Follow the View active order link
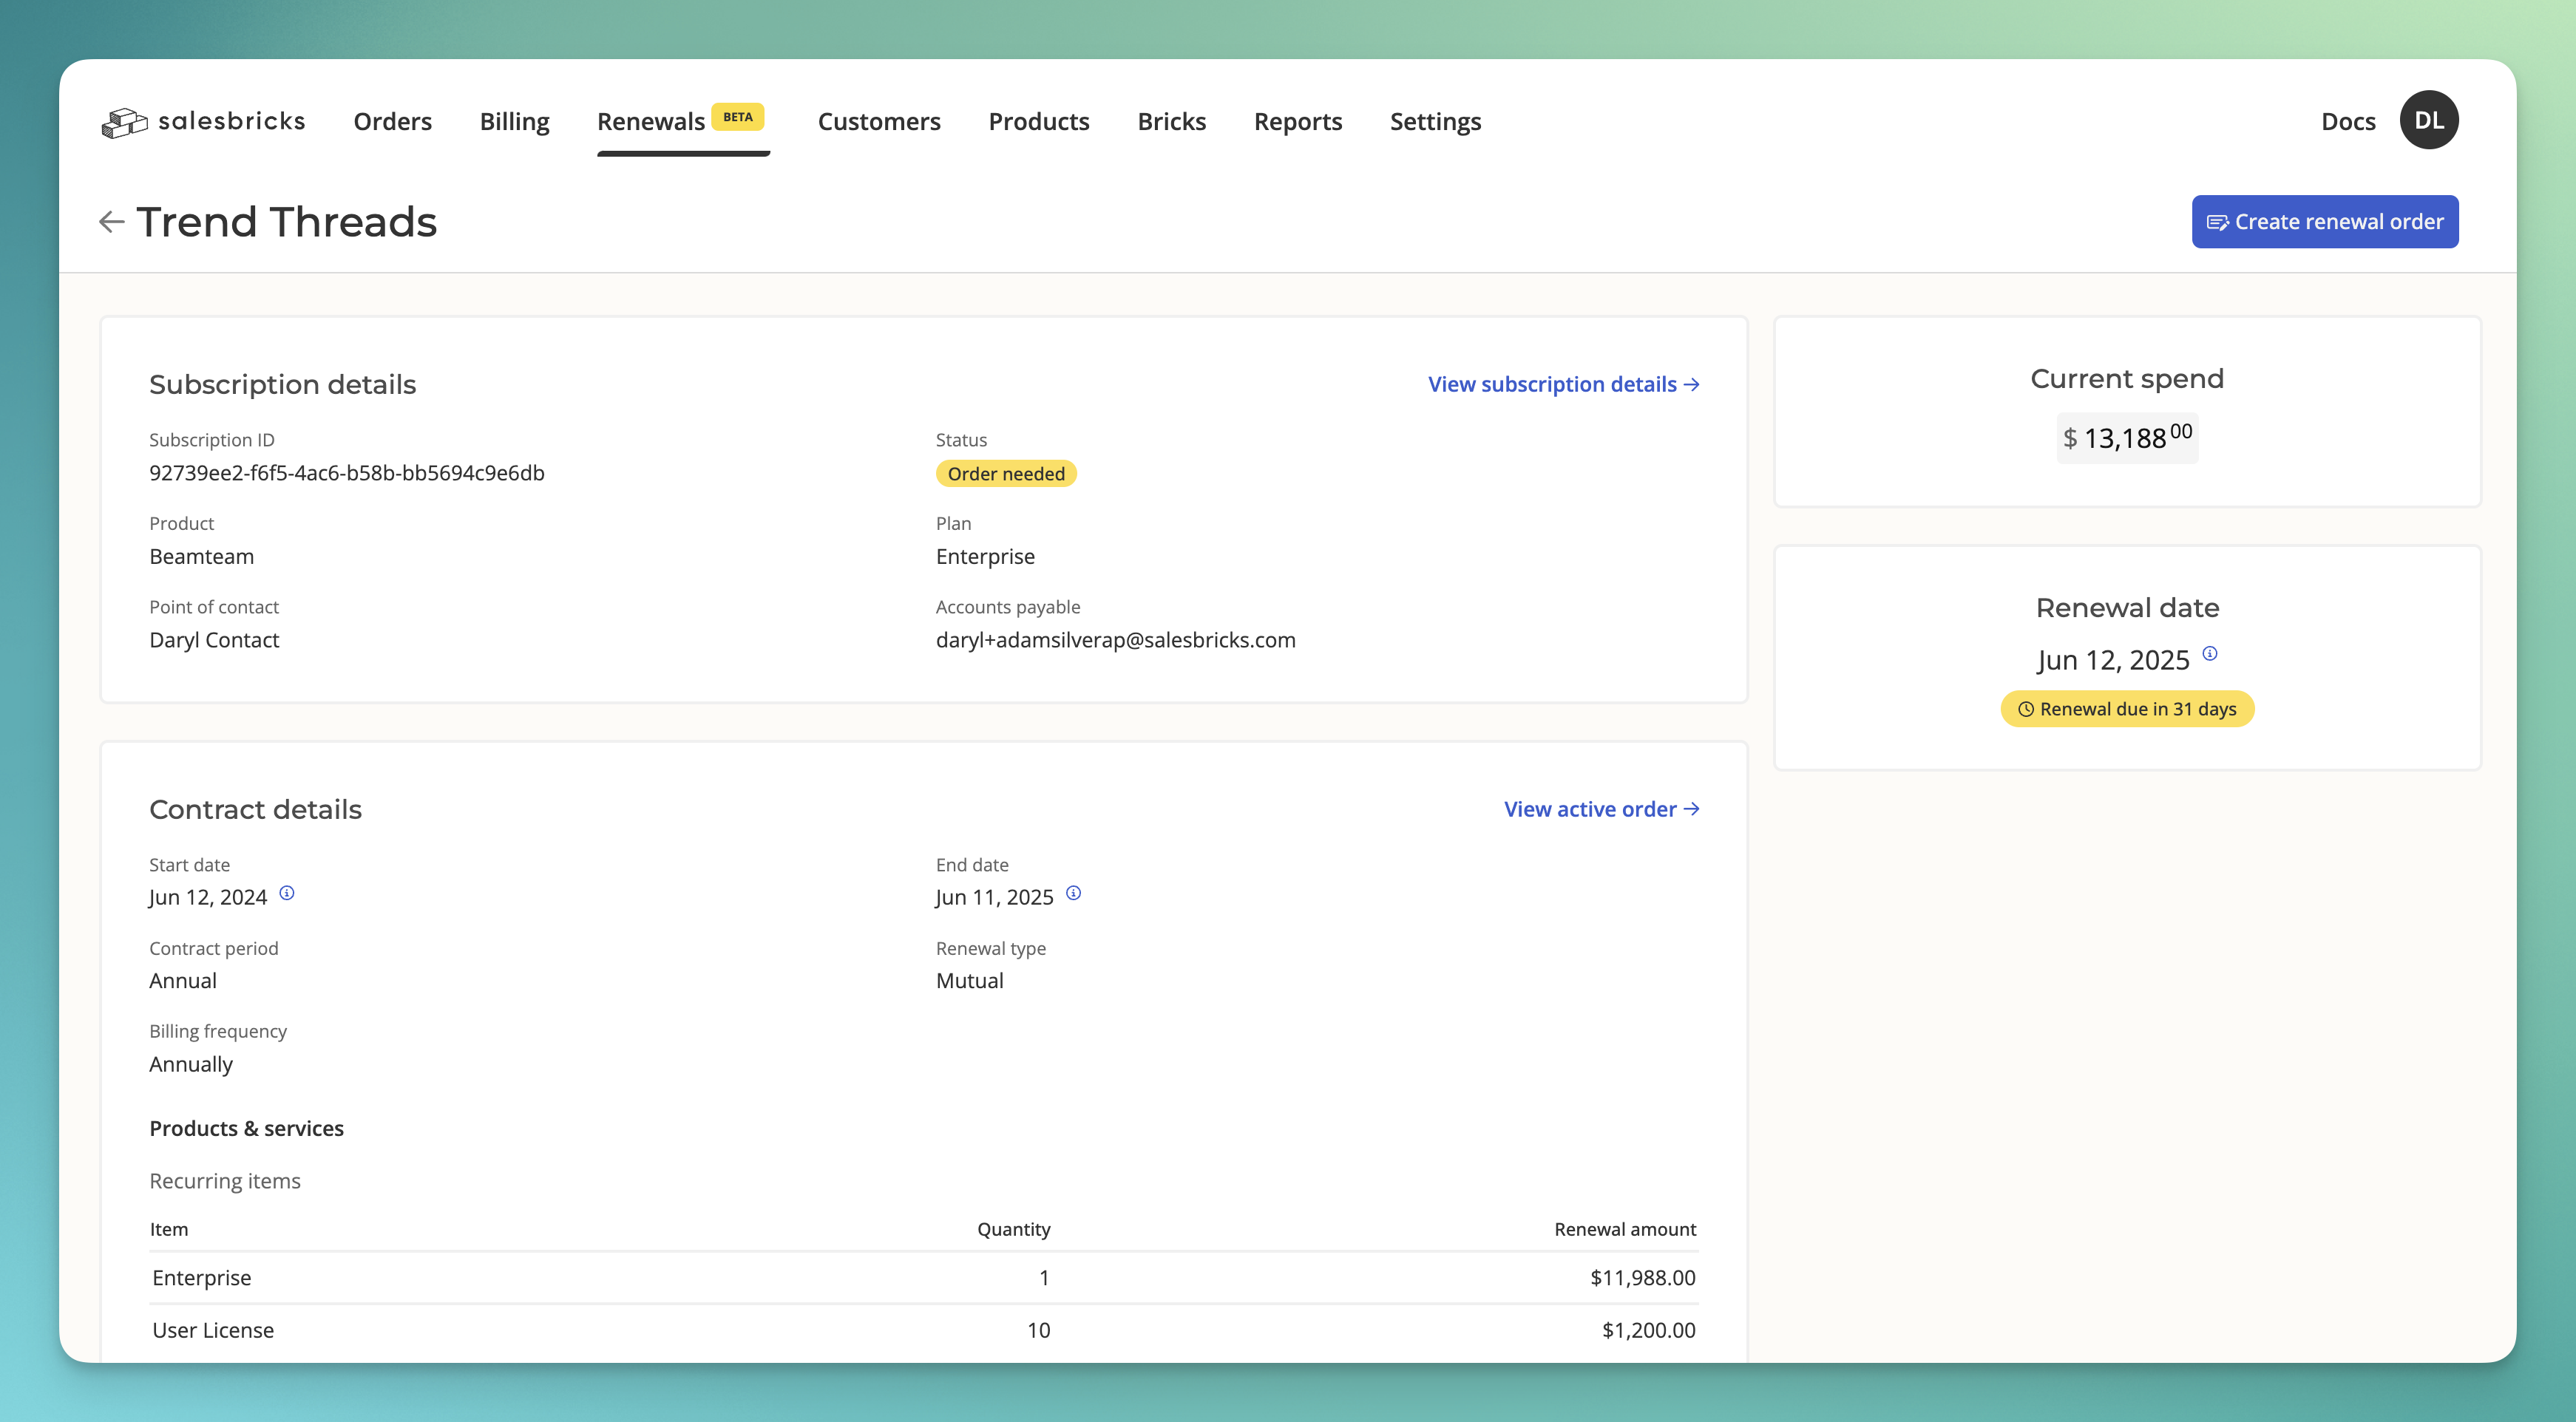The image size is (2576, 1422). coord(1600,809)
